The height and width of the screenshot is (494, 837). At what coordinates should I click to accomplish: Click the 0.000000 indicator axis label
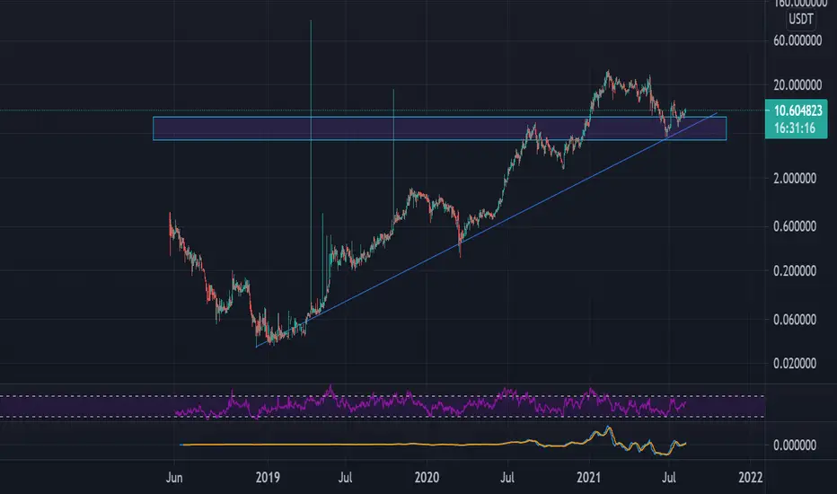tap(795, 445)
